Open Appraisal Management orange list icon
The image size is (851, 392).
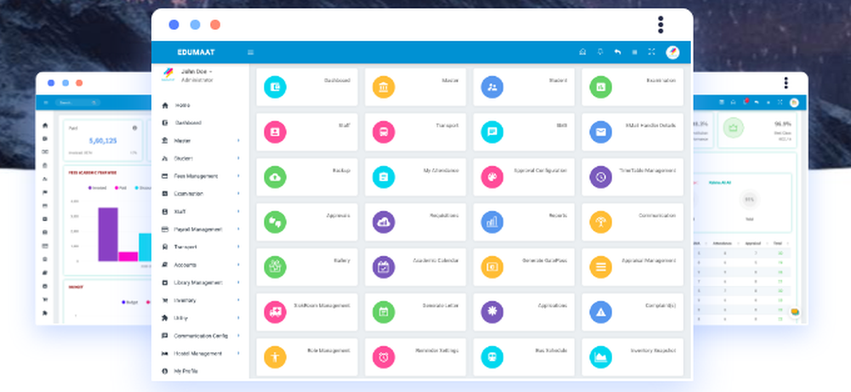601,267
